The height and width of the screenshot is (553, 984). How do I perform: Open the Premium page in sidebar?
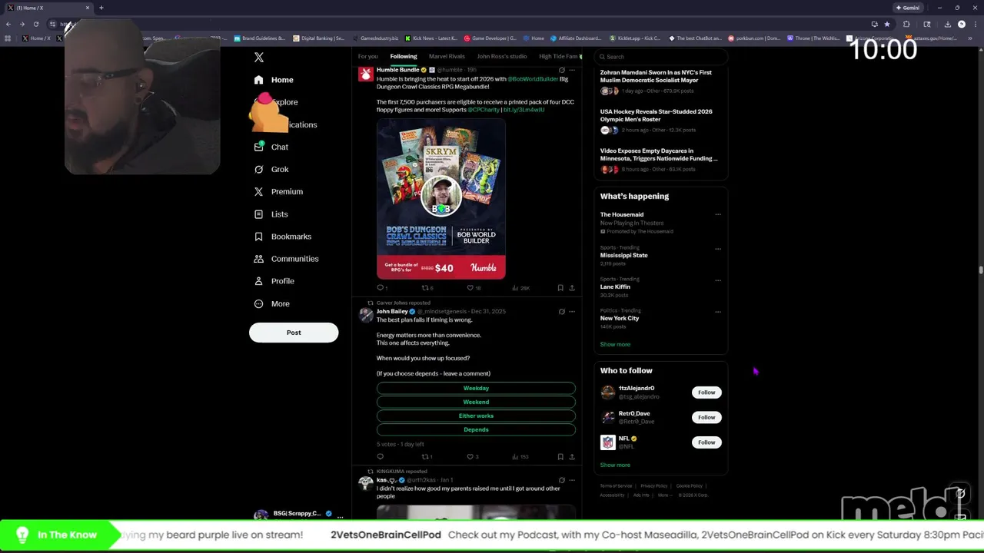(x=278, y=191)
